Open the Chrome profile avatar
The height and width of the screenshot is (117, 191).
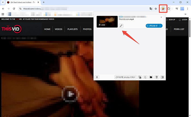click(x=182, y=9)
